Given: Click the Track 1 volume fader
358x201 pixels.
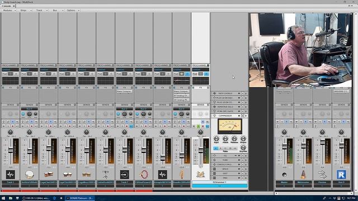Looking at the screenshot, I should [x=11, y=150].
